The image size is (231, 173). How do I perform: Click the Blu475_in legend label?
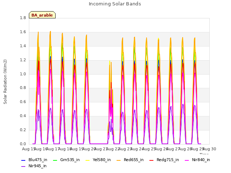(38, 160)
